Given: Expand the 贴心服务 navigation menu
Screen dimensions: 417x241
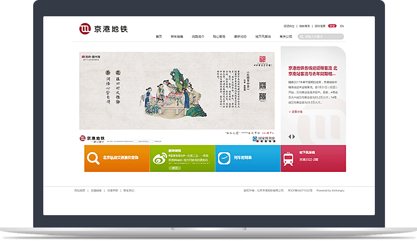Looking at the screenshot, I should tap(219, 37).
